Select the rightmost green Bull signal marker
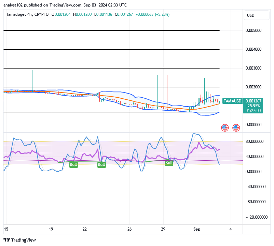 tap(169, 163)
